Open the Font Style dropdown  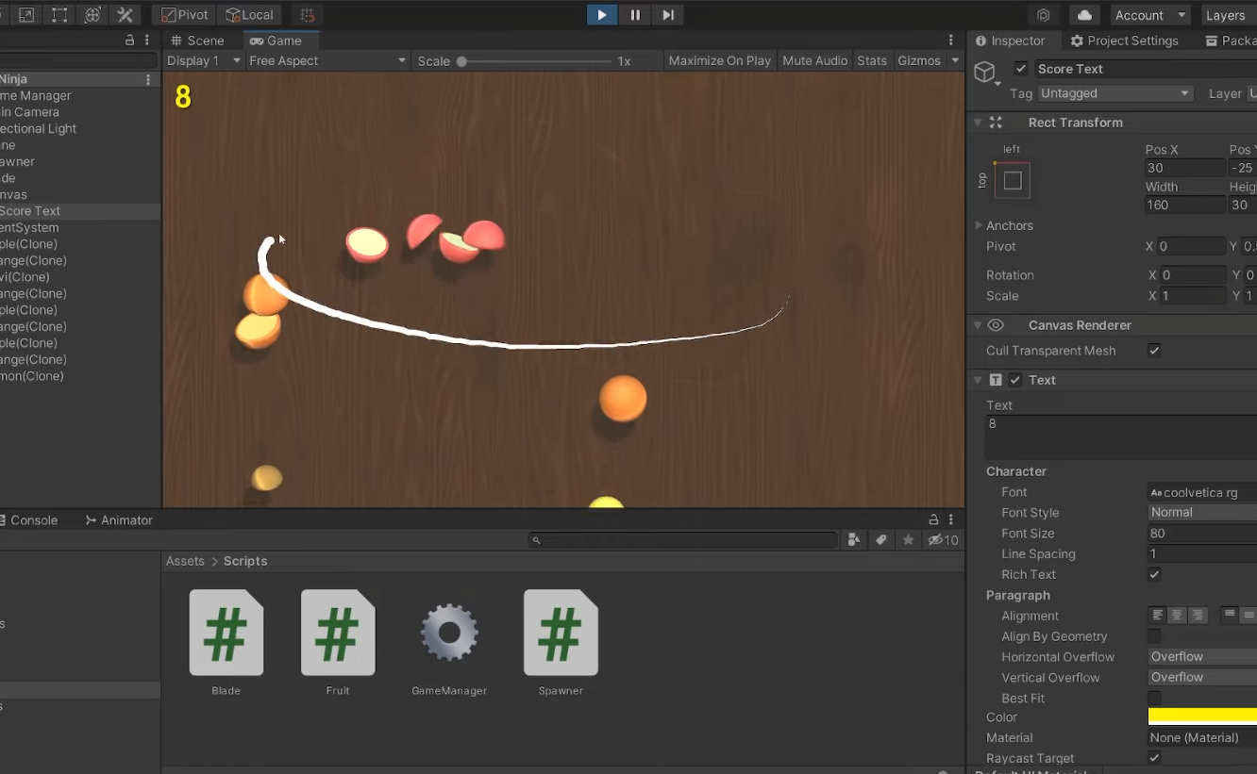click(x=1202, y=512)
